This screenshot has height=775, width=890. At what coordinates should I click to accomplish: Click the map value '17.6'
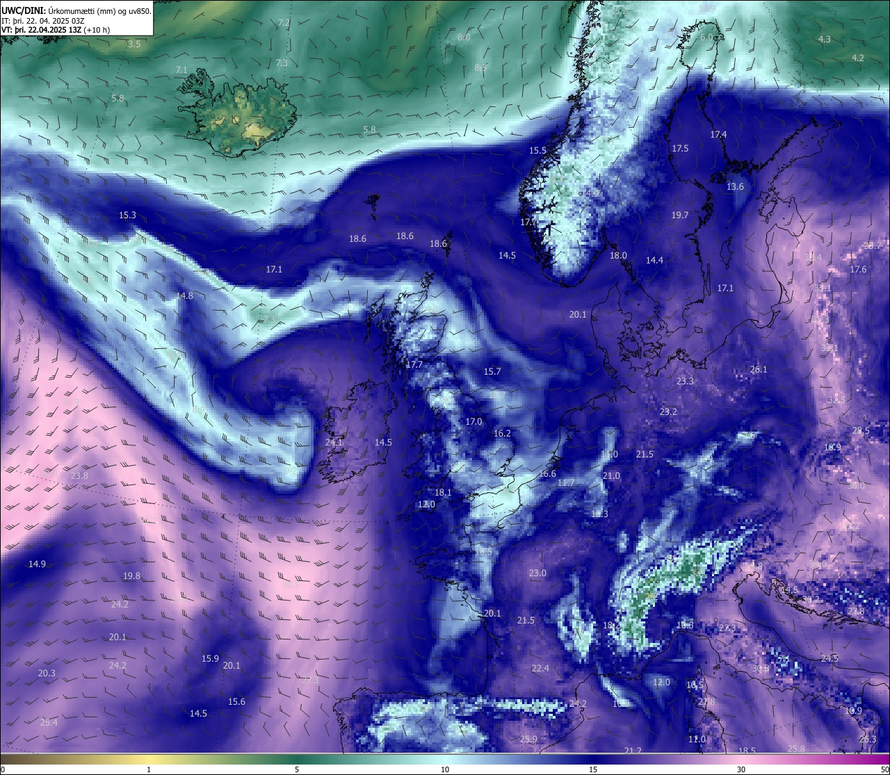coord(859,269)
